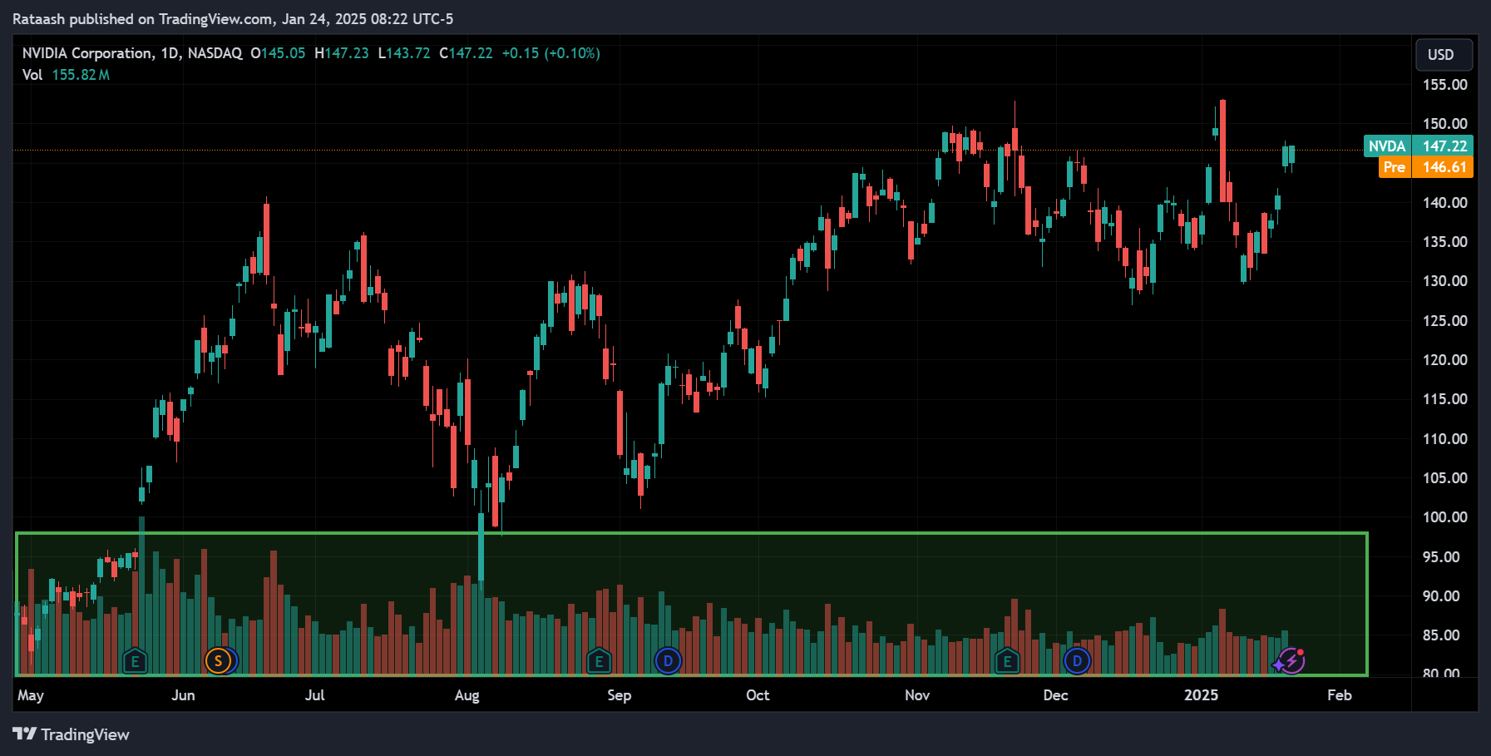Click the stock split S marker in June

[x=218, y=661]
